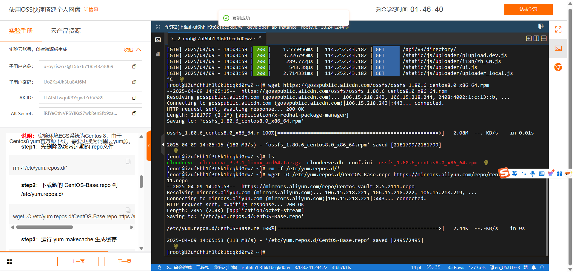Copy the AK Secret value
This screenshot has height=272, width=573.
pos(134,113)
